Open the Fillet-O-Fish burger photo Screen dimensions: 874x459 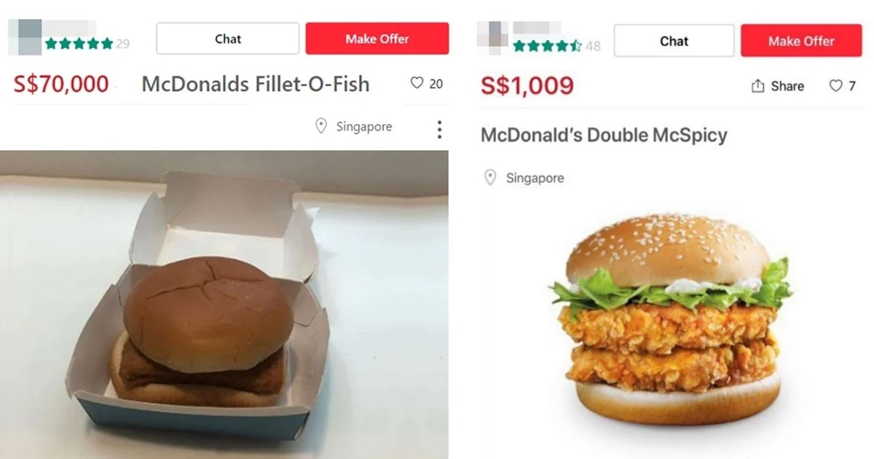pos(224,305)
